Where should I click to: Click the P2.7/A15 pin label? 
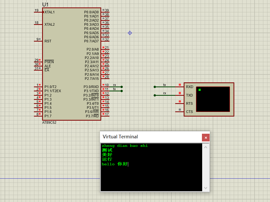(92, 79)
